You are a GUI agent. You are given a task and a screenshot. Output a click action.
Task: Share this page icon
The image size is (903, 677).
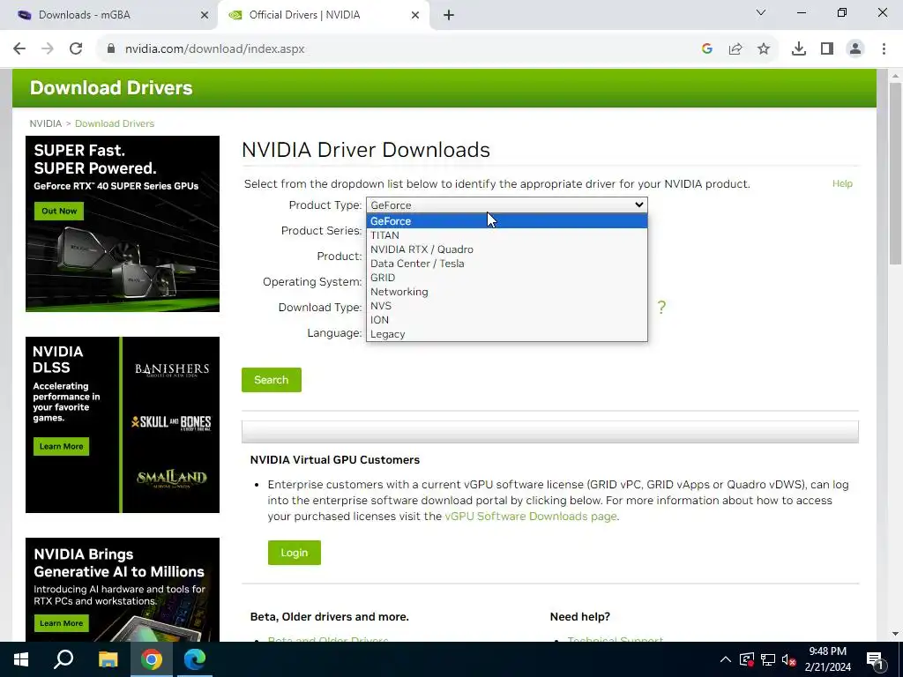(x=735, y=49)
